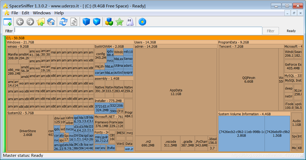Open the File menu
306x160 pixels.
point(15,13)
